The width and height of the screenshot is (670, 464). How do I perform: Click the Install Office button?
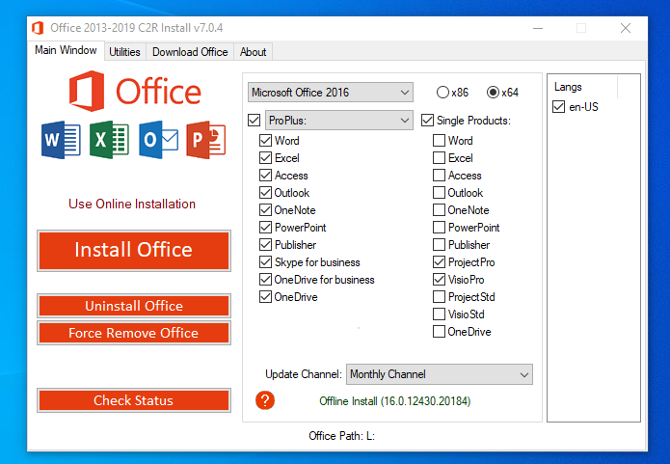(x=134, y=250)
